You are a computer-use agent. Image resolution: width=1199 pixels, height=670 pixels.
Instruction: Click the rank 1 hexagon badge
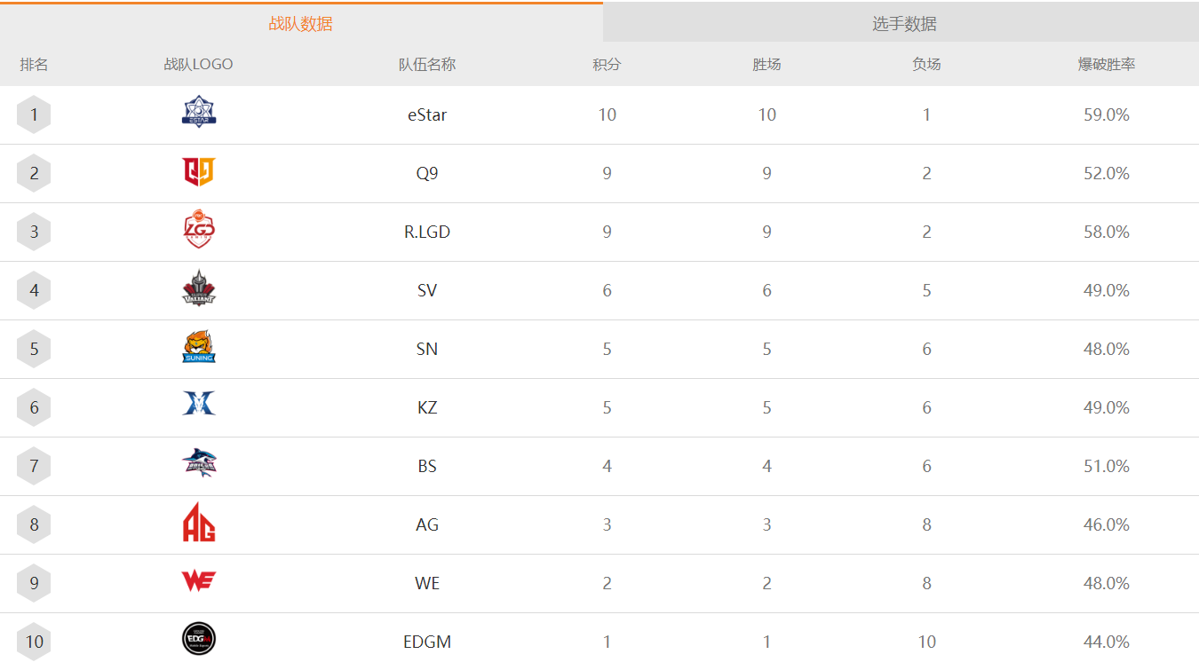point(34,114)
